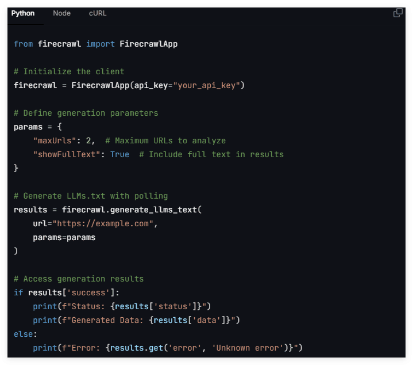The height and width of the screenshot is (365, 413).
Task: Click the '# Include full text in results' comment
Action: click(211, 154)
